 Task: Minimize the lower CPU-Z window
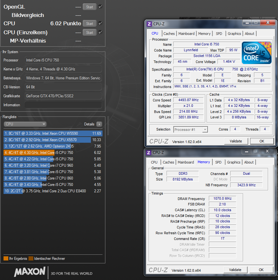247,151
